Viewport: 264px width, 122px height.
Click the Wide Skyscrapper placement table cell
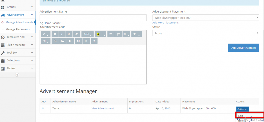[x=207, y=109]
